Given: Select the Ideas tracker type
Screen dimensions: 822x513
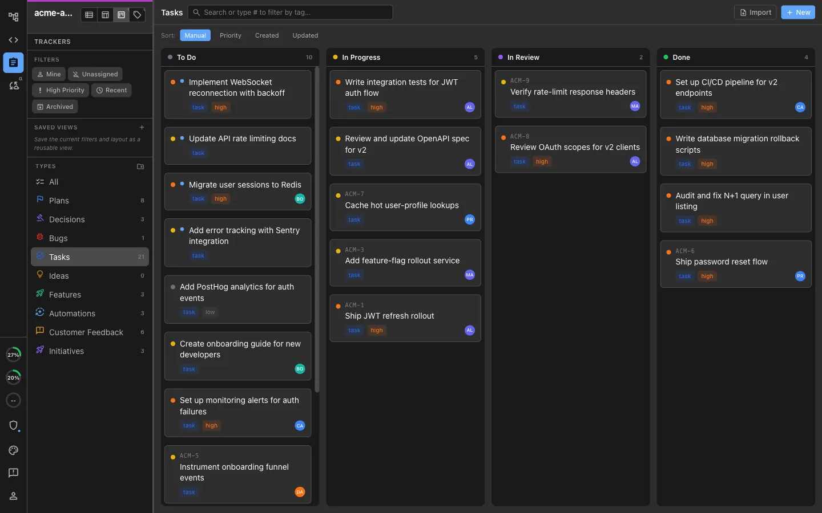Looking at the screenshot, I should click(90, 276).
